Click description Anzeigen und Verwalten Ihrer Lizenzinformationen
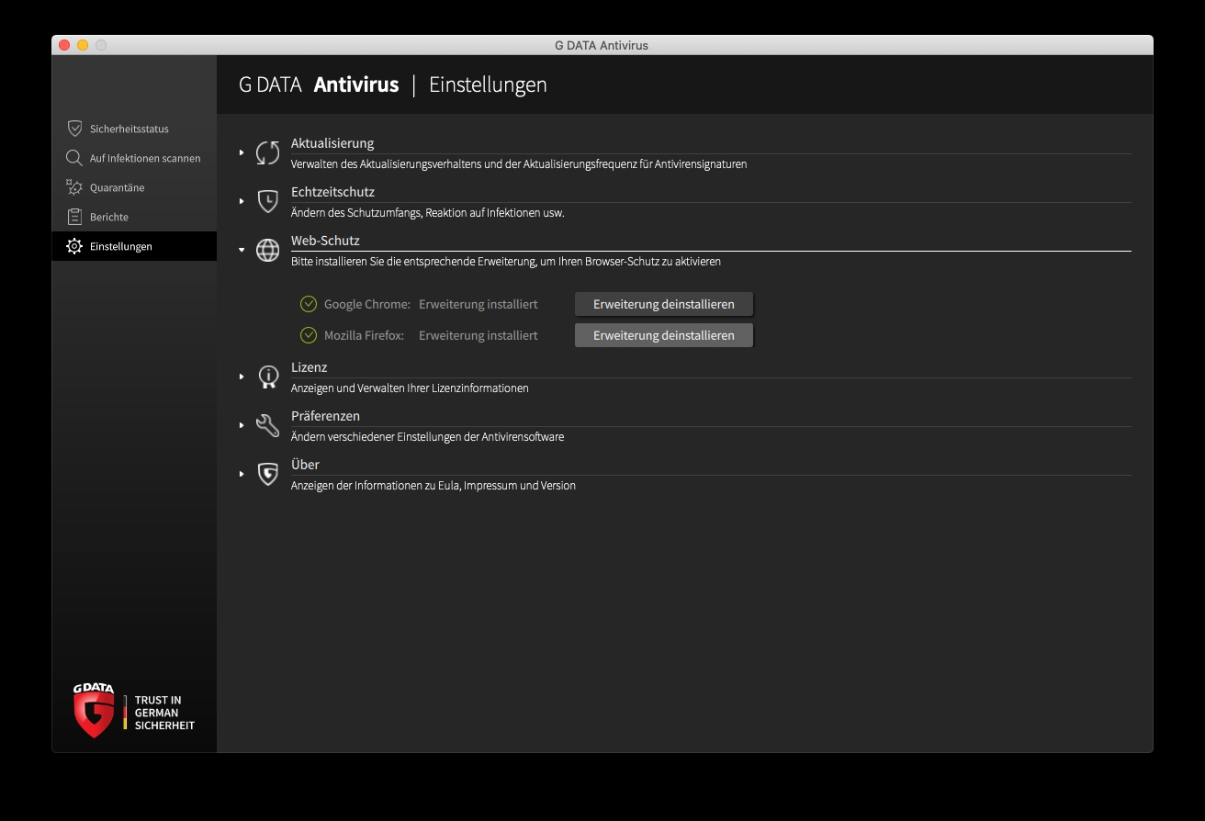Image resolution: width=1205 pixels, height=821 pixels. coord(410,388)
